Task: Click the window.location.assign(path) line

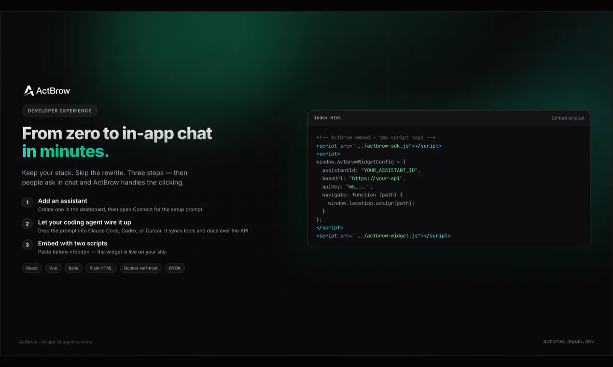Action: pyautogui.click(x=371, y=203)
